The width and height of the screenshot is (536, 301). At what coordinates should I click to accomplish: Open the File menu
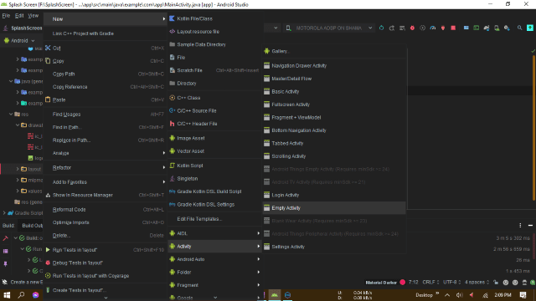click(6, 16)
